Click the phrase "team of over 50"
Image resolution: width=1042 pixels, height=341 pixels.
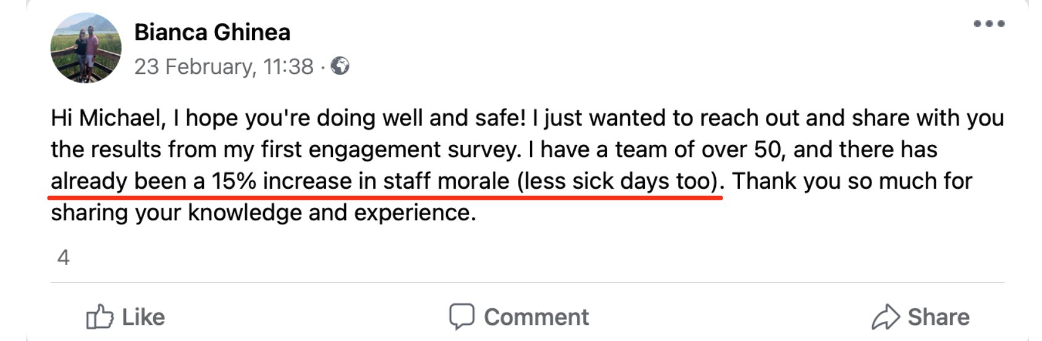(677, 150)
